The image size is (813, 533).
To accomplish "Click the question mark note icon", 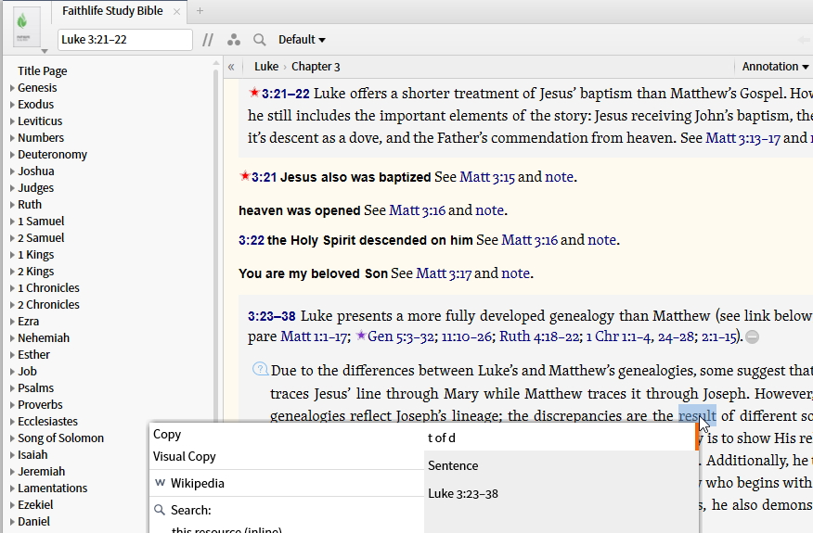I will point(260,369).
